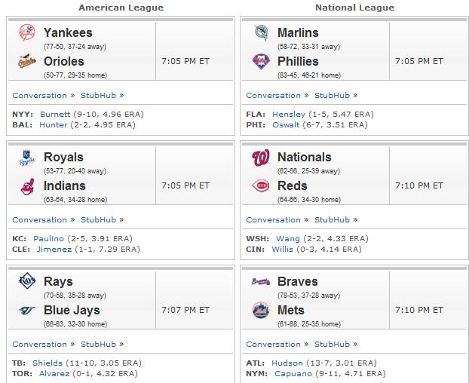Open StubHub link for Royals vs Indians
Screen dimensions: 469x383
point(98,219)
